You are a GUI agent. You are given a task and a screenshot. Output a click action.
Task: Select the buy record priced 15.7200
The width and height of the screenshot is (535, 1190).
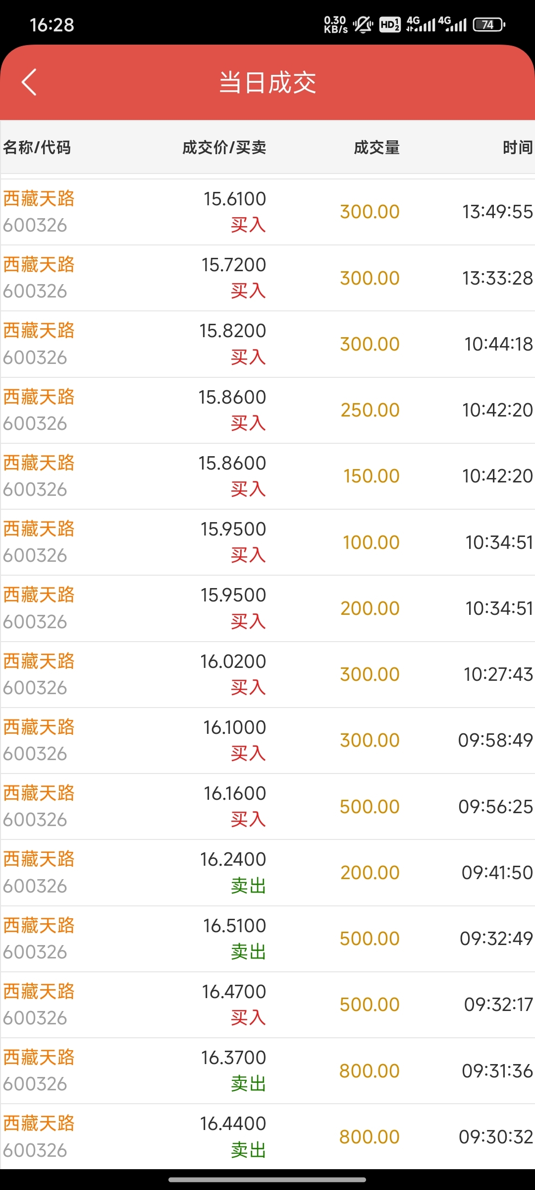[x=267, y=278]
